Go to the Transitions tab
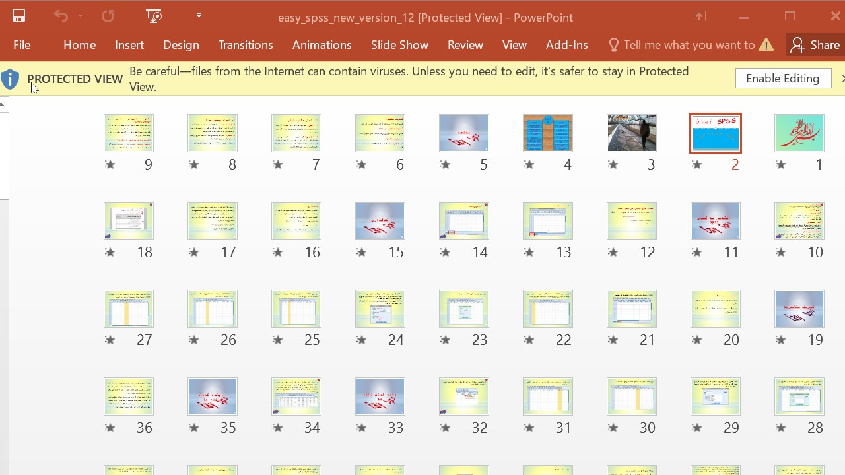Image resolution: width=845 pixels, height=475 pixels. [246, 45]
